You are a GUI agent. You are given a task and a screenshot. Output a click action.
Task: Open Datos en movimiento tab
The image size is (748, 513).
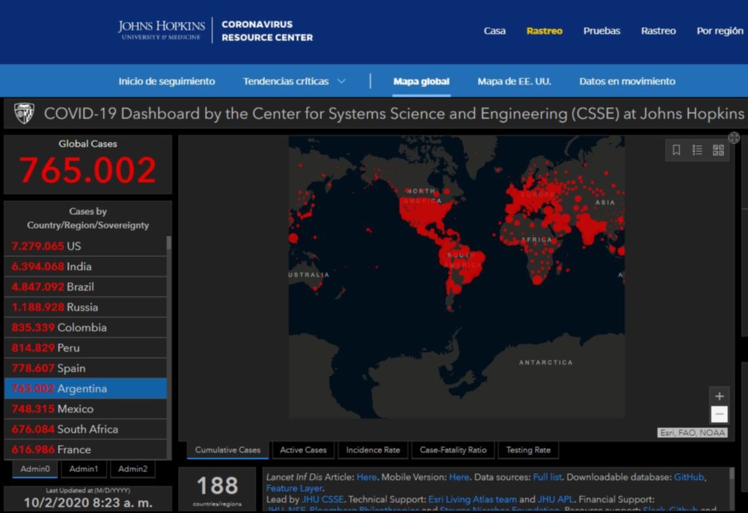pyautogui.click(x=627, y=81)
